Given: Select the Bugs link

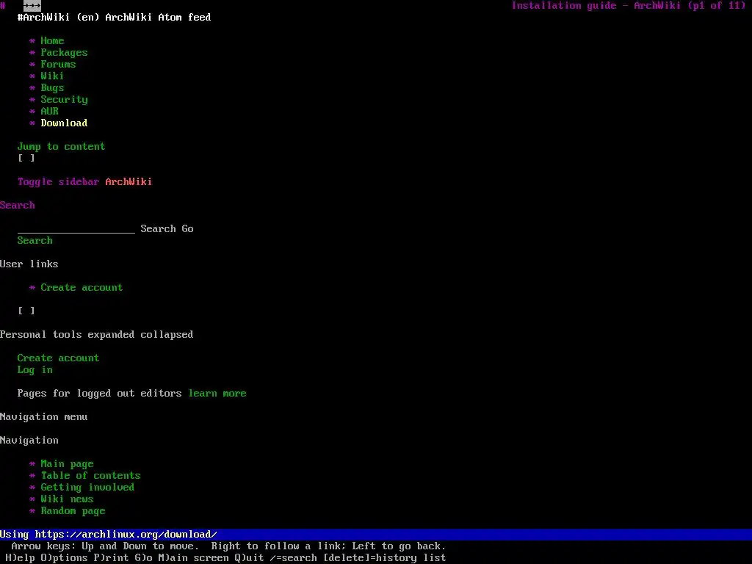Looking at the screenshot, I should point(52,88).
